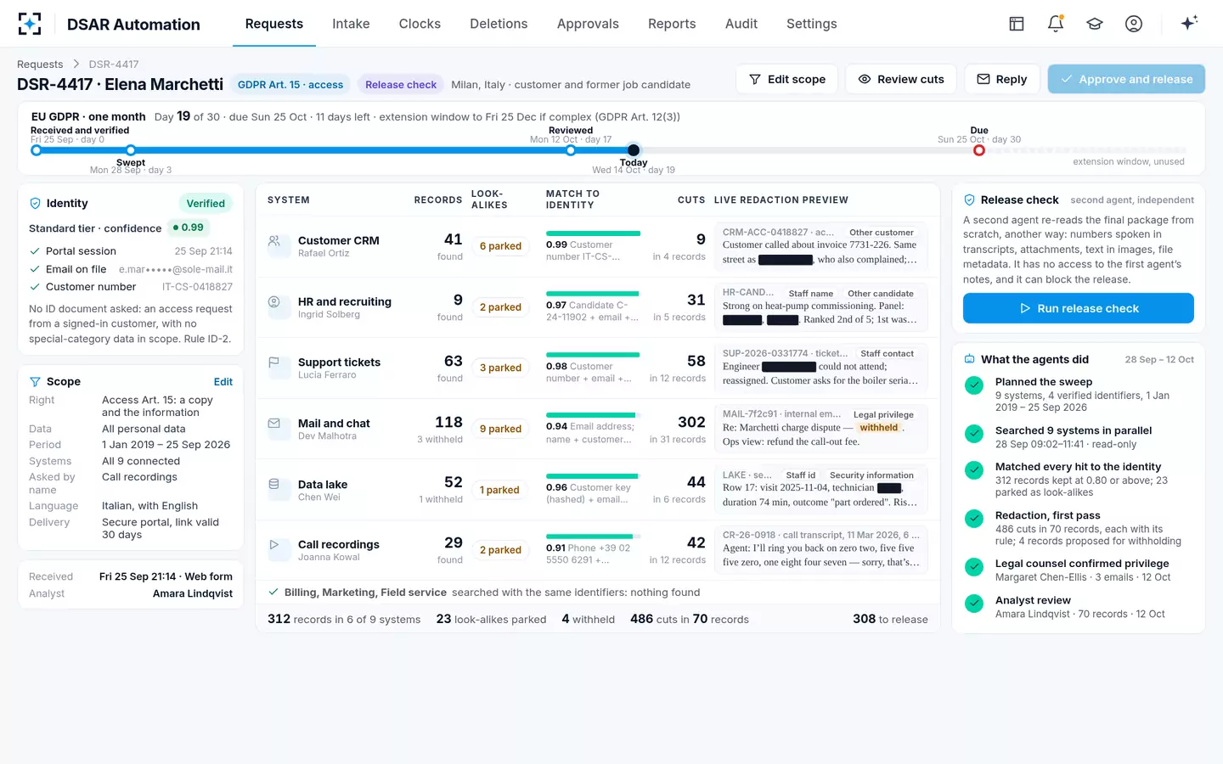The width and height of the screenshot is (1223, 764).
Task: Open the '6 parked' look-alikes for Customer CRM
Action: (x=500, y=246)
